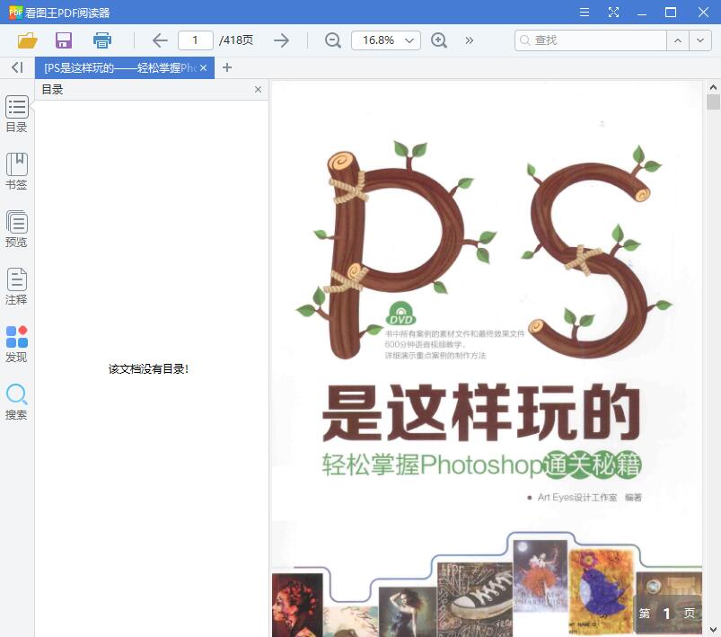Collapse the sidebar with the left toggle arrow
The width and height of the screenshot is (721, 637).
[x=17, y=67]
